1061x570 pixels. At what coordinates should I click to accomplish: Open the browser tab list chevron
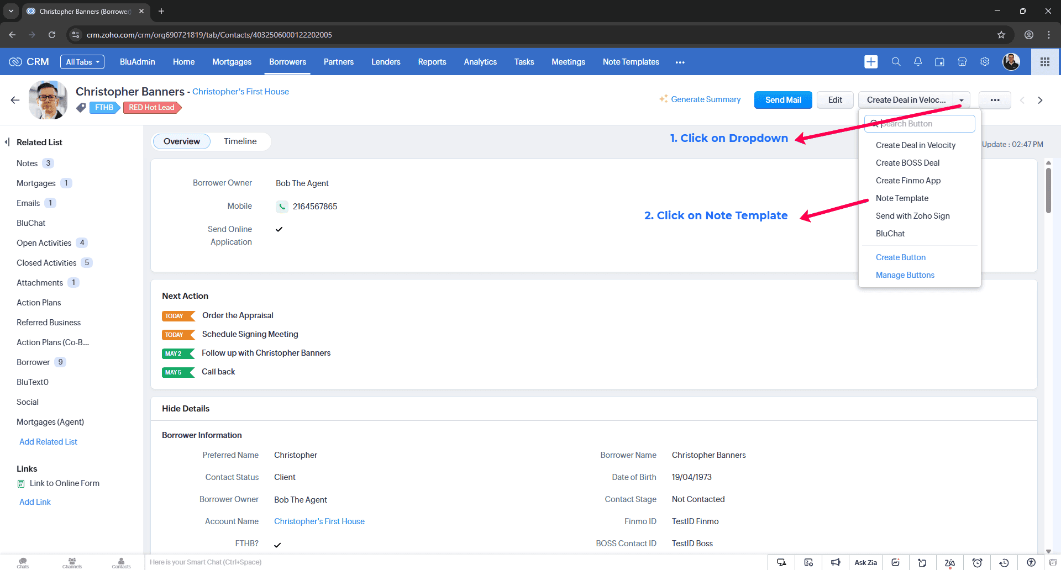pos(10,11)
